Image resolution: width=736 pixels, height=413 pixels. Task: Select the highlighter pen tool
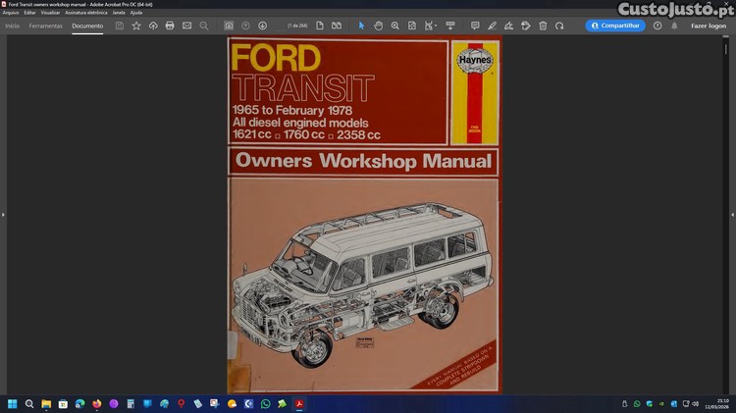[492, 26]
